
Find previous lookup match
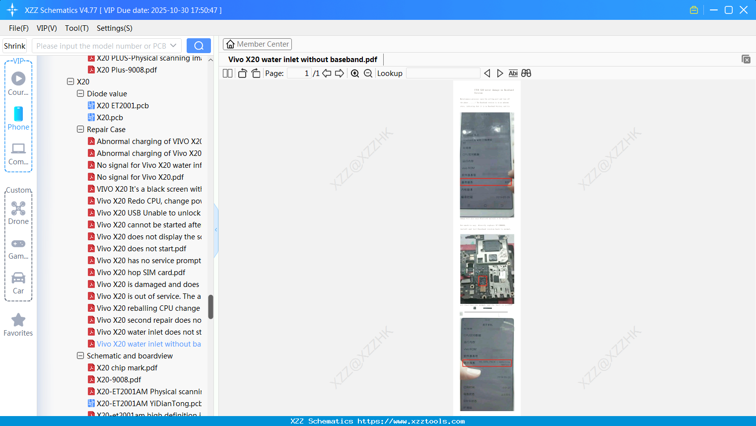pyautogui.click(x=487, y=73)
